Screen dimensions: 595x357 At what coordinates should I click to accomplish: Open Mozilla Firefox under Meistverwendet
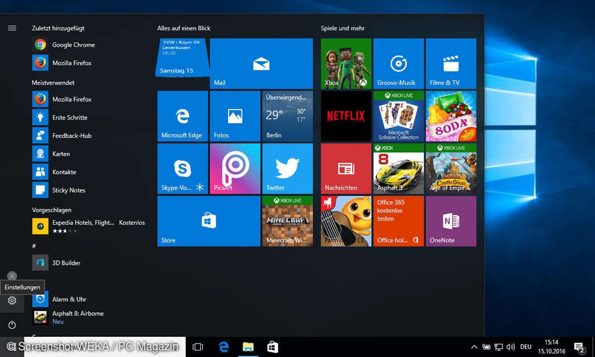click(89, 99)
